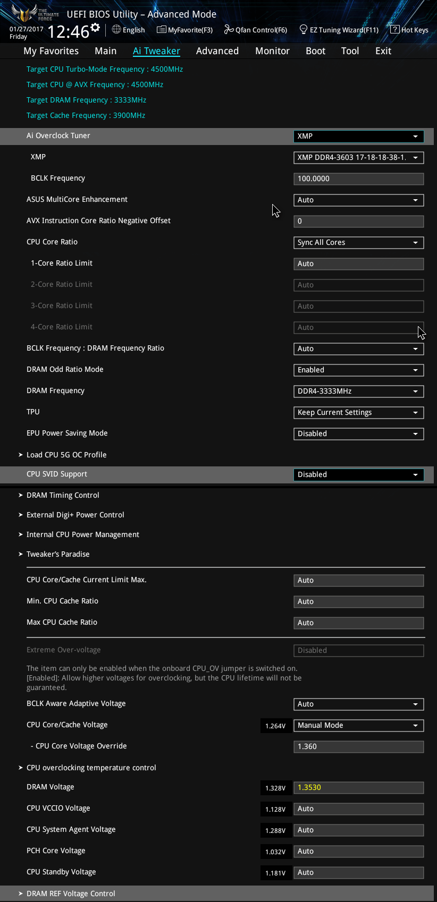Screen dimensions: 437x902
Task: Open CPU Core/Cache Voltage mode dropdown
Action: [359, 725]
